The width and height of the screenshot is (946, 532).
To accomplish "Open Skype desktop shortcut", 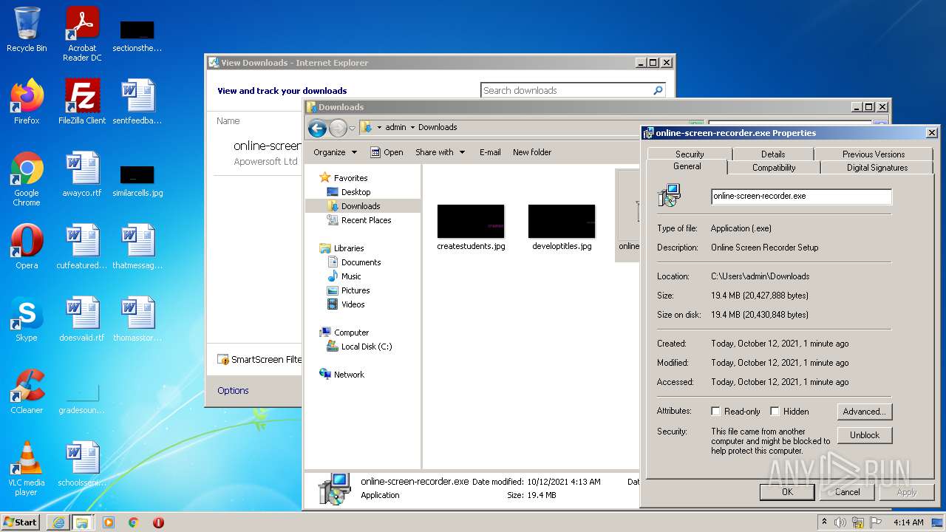I will pyautogui.click(x=27, y=319).
